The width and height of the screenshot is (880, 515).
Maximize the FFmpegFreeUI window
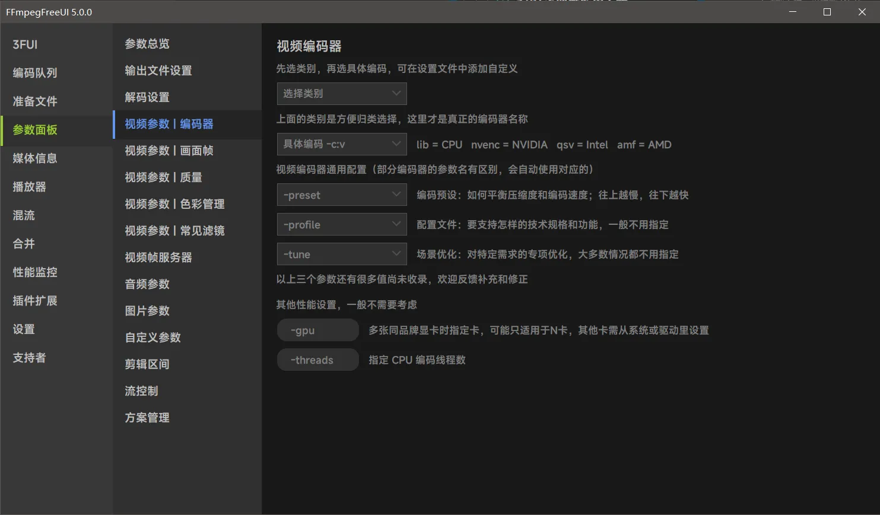(x=827, y=12)
